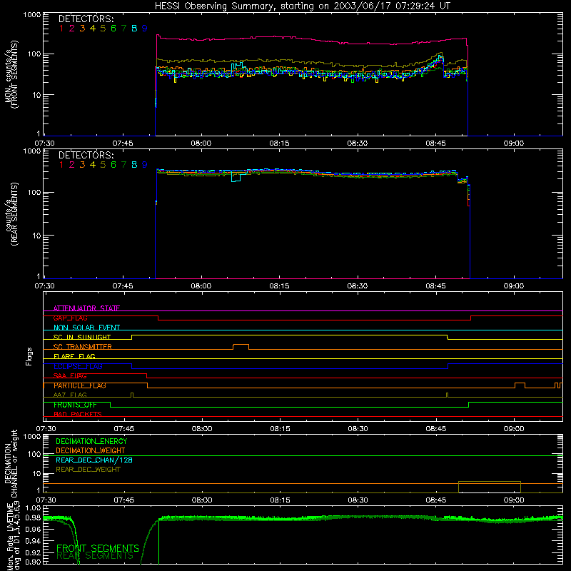Click the ATTENUATOR_STATE flag label
Viewport: 571px width, 571px height.
[86, 308]
